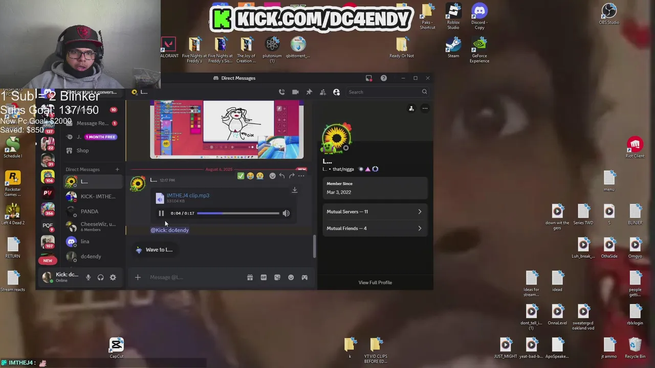Open KICK- IMTHE... direct message
Viewport: 655px width, 368px height.
click(x=92, y=196)
